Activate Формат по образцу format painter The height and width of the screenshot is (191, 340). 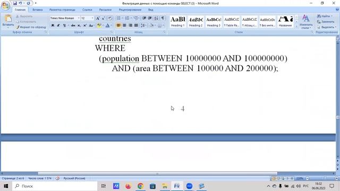(x=31, y=27)
